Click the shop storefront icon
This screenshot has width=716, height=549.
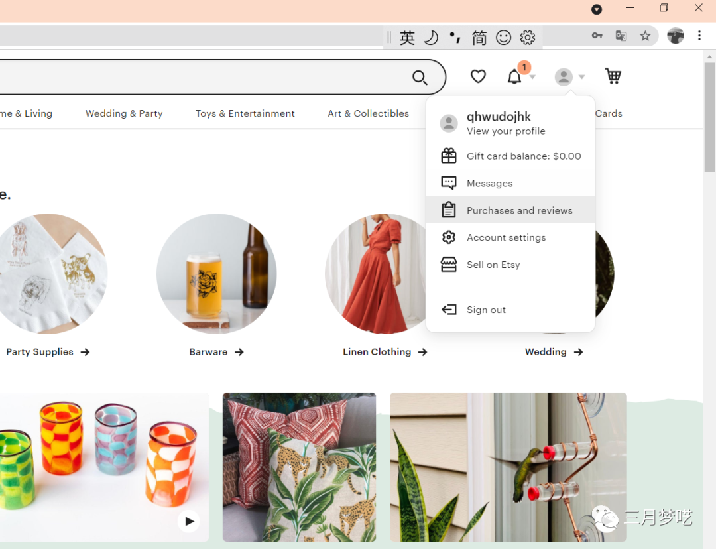449,265
